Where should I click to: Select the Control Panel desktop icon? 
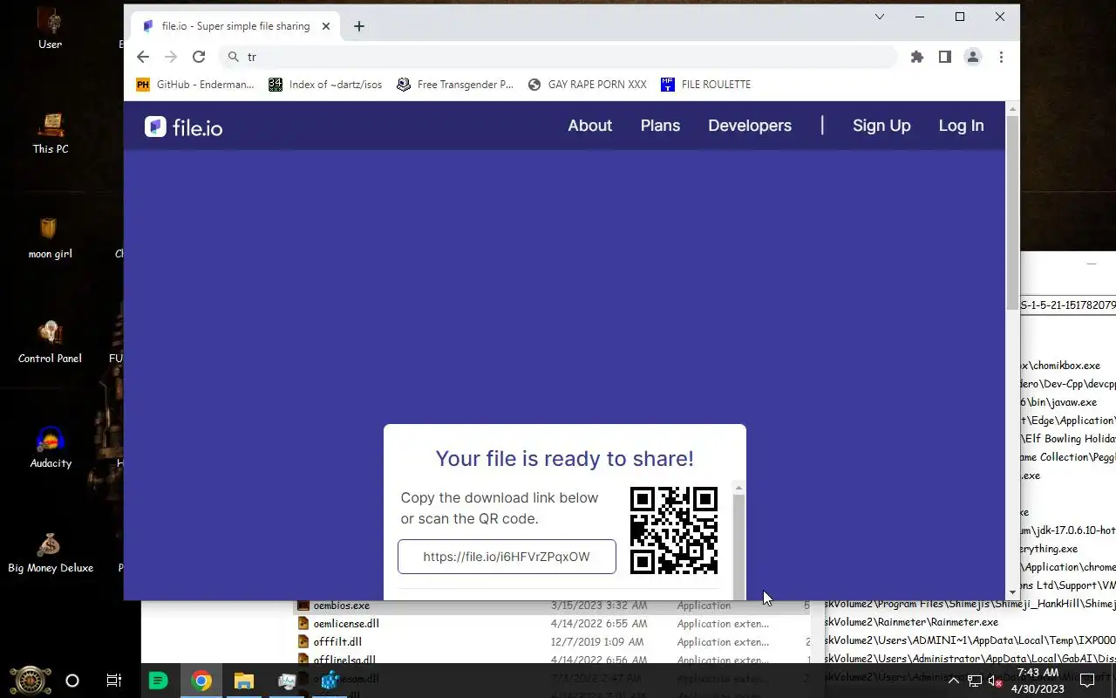[x=50, y=342]
